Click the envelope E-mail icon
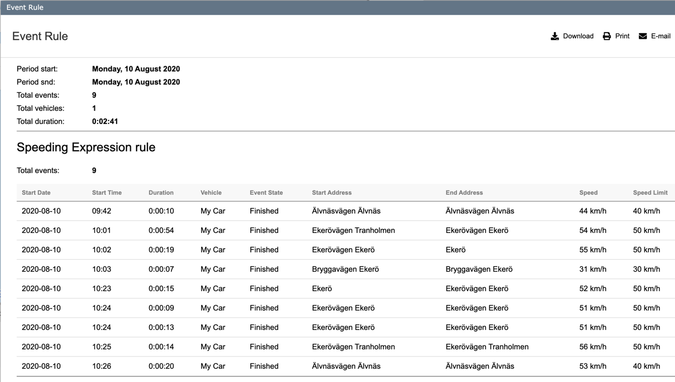Viewport: 675px width, 382px height. coord(642,36)
